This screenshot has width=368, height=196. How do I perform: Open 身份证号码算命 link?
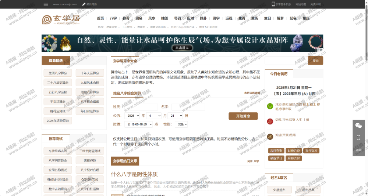58,179
